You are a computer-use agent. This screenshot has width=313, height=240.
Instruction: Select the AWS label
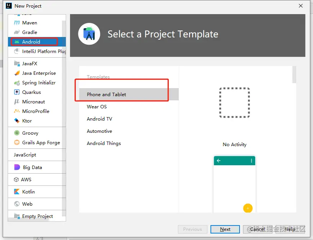(26, 179)
